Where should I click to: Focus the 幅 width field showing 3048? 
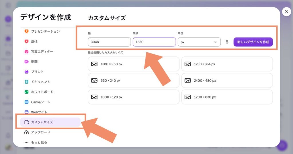tap(109, 42)
